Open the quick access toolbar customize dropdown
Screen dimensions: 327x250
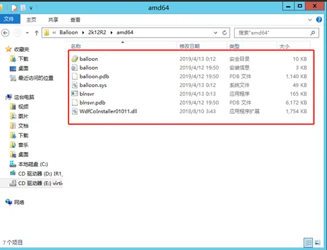31,8
